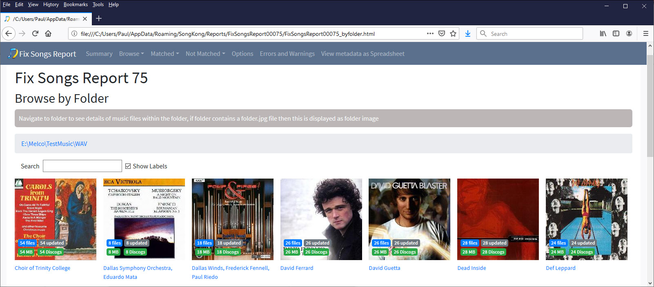Click the Def Leppard album cover
Image resolution: width=654 pixels, height=287 pixels.
587,219
